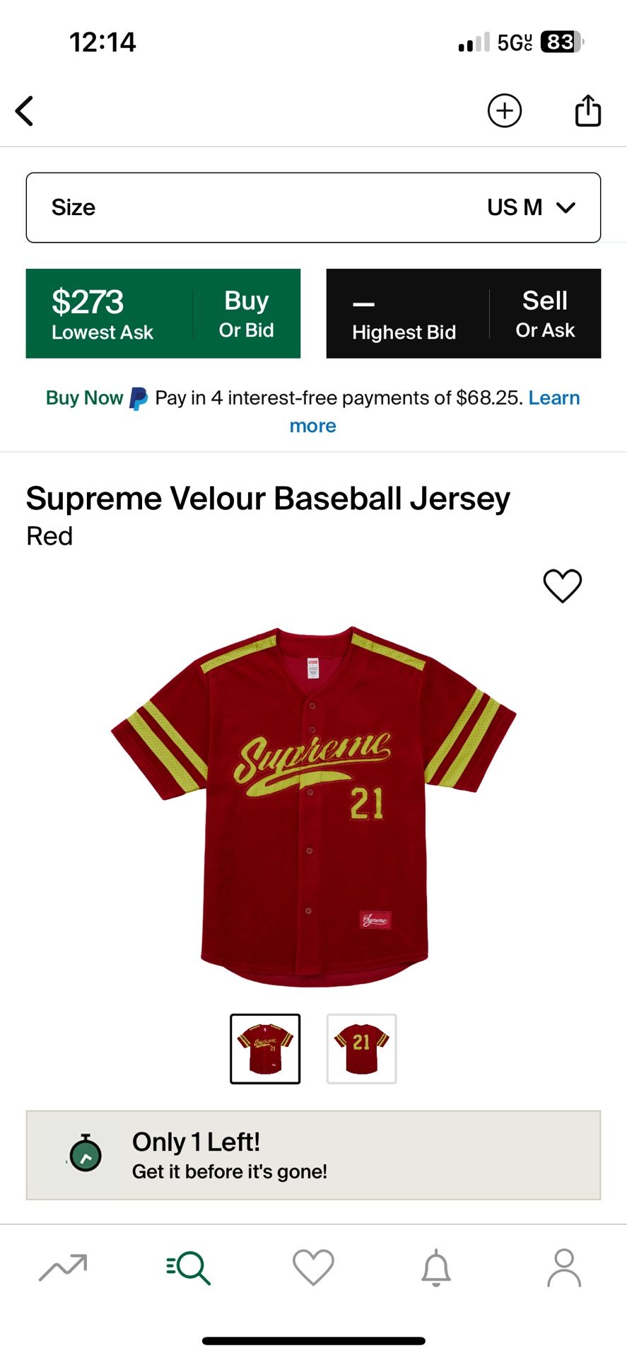Select the back view jersey thumbnail
This screenshot has width=627, height=1358.
[361, 1049]
